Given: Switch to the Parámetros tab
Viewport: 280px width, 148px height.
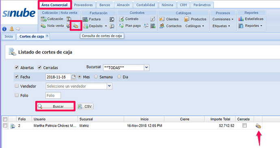Looking at the screenshot, I should tap(202, 5).
